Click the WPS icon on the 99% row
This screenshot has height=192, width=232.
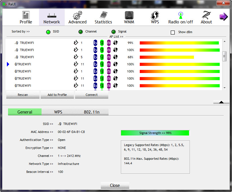pyautogui.click(x=115, y=43)
